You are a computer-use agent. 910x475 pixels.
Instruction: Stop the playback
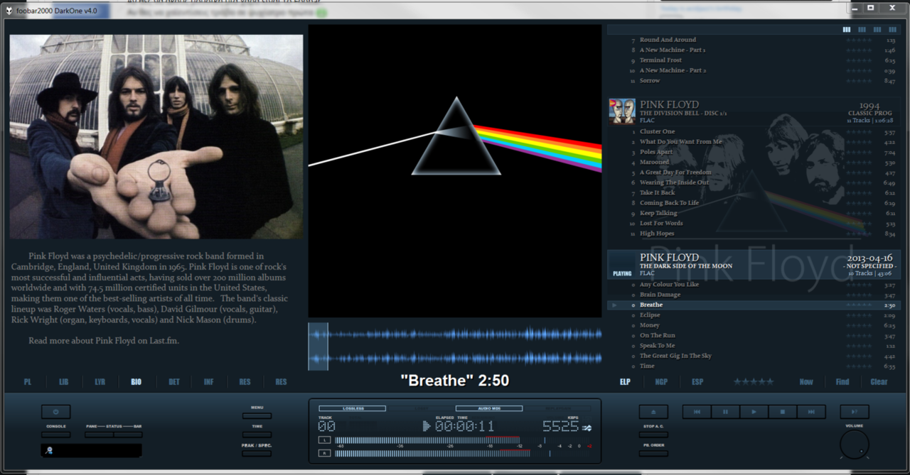(782, 412)
